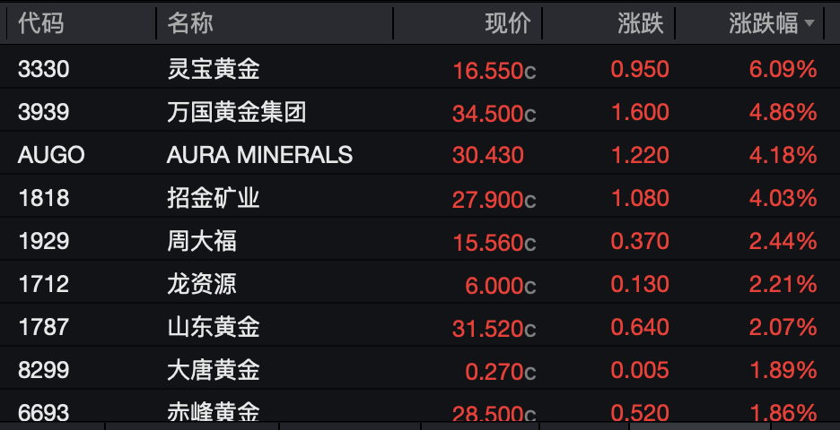Click price 30.430 of AURA MINERALS
840x430 pixels.
pos(488,155)
